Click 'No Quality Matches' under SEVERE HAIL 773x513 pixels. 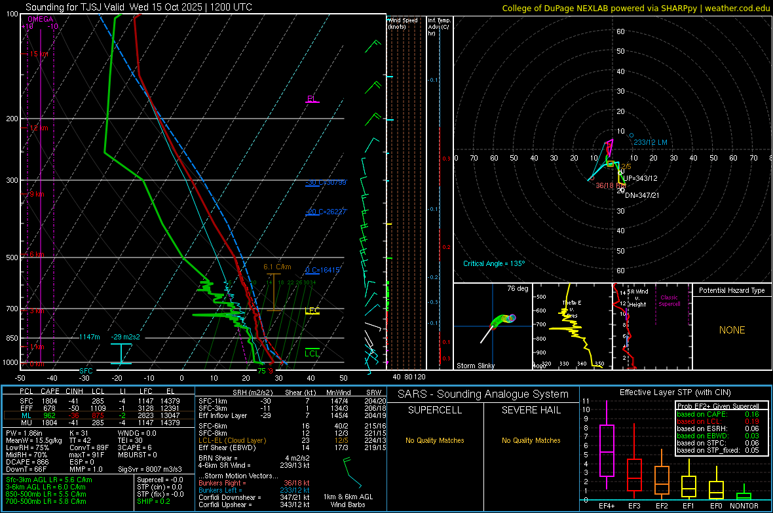click(x=531, y=440)
